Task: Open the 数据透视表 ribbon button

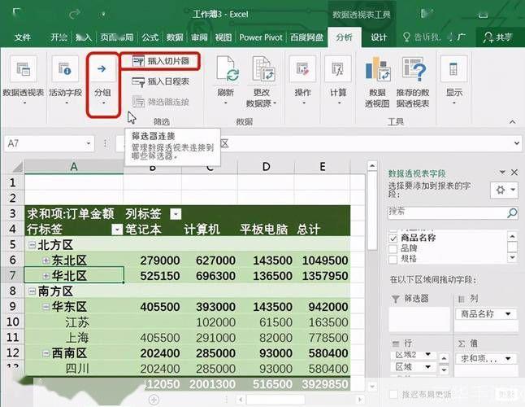Action: click(x=23, y=81)
